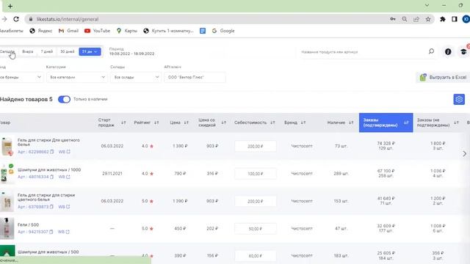Click thumbnail of Шампуни для животных / 1000
The height and width of the screenshot is (264, 470).
click(7, 173)
